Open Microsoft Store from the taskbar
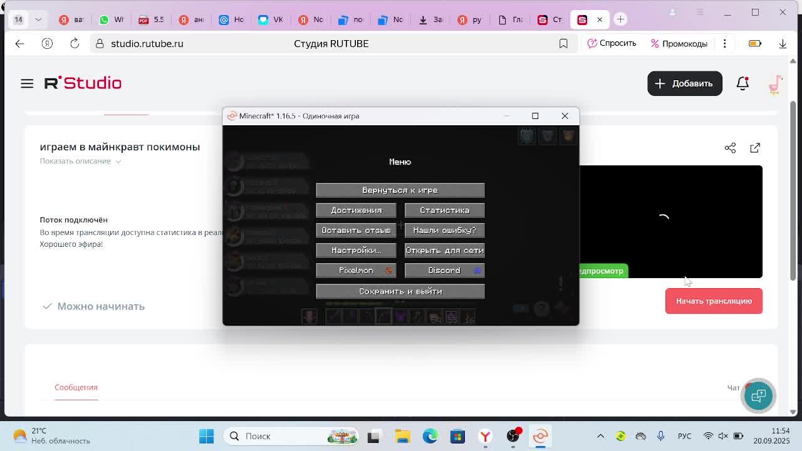Image resolution: width=802 pixels, height=451 pixels. click(x=457, y=436)
